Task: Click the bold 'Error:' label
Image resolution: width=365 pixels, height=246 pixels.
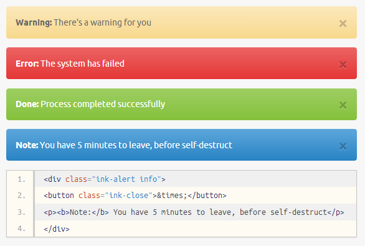Action: 27,64
